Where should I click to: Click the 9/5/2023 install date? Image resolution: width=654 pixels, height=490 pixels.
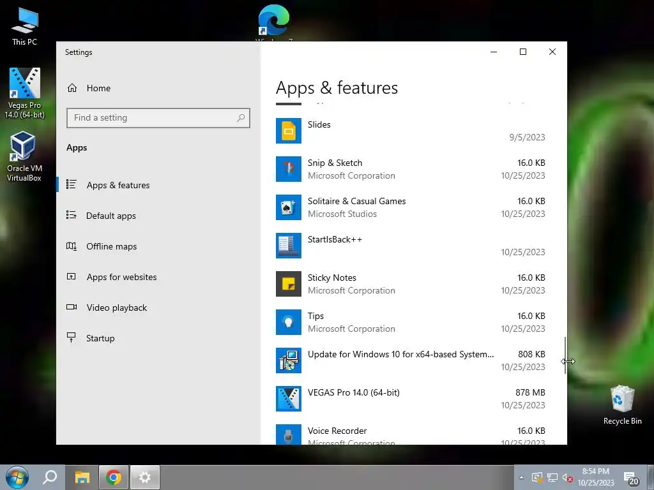(527, 137)
